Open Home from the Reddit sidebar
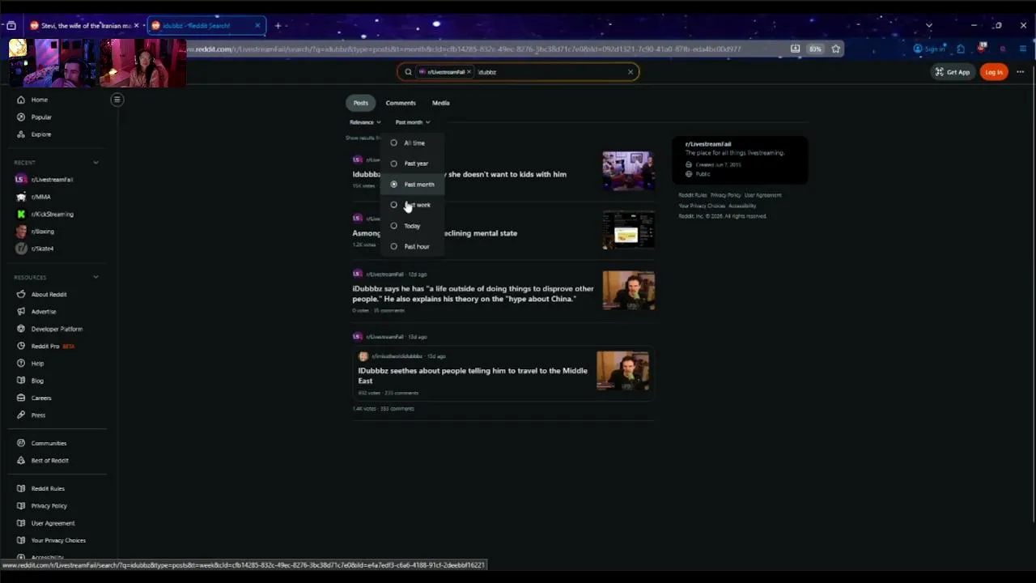The width and height of the screenshot is (1036, 583). (39, 100)
